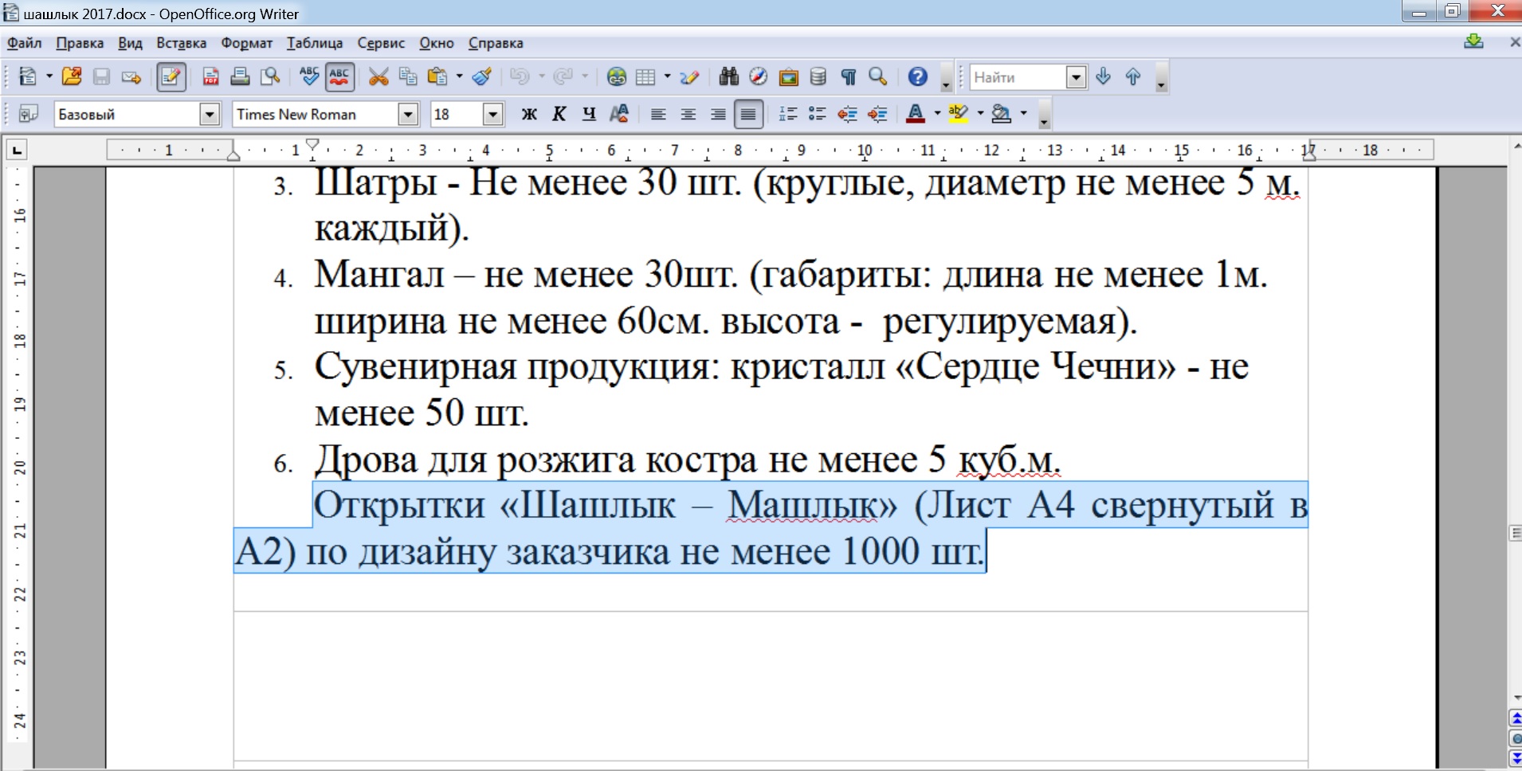Click the Increase Indent icon

877,115
